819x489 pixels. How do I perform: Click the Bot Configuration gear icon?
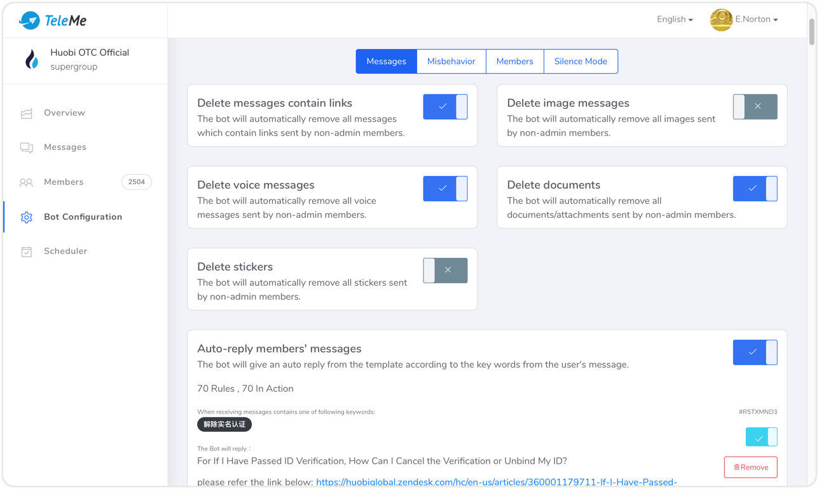26,217
